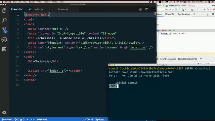The width and height of the screenshot is (215, 121).
Task: Click the Mon 11:45 AM clock
Action: (x=197, y=2)
